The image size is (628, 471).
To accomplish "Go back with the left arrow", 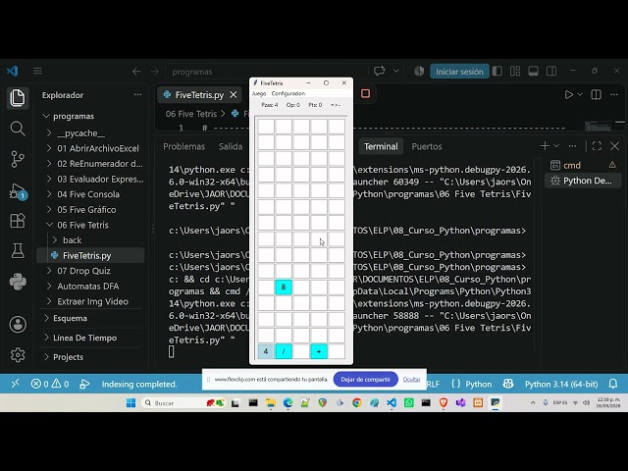I will 136,72.
